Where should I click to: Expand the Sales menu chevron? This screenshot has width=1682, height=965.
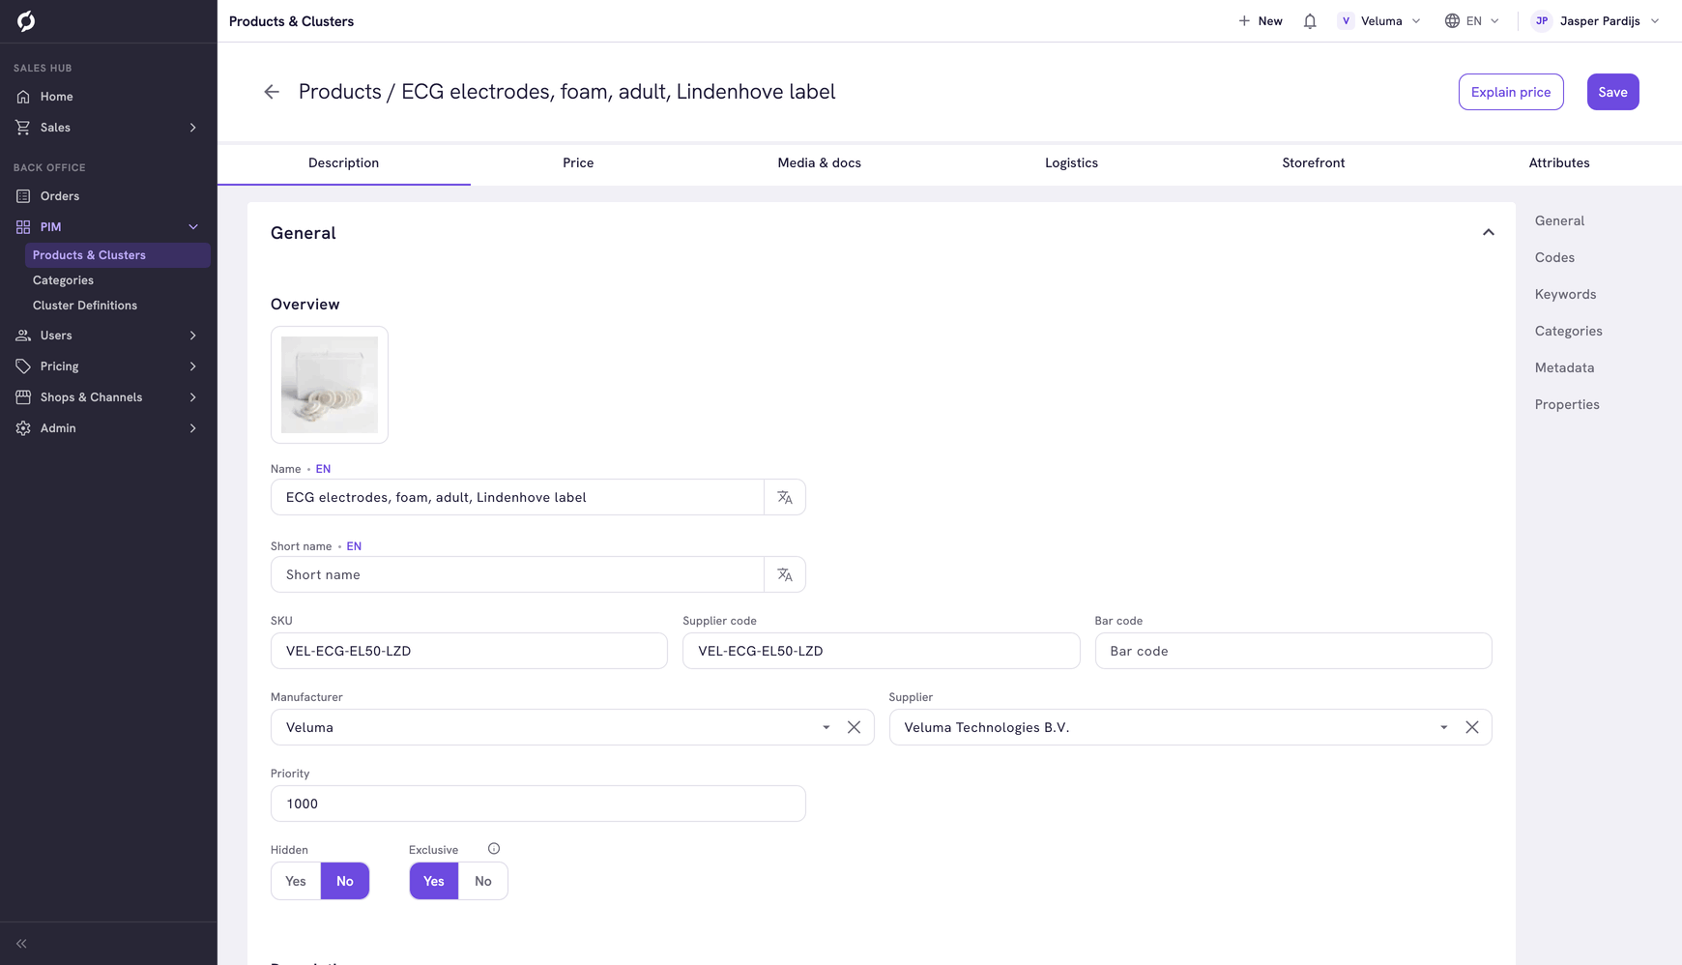tap(193, 128)
